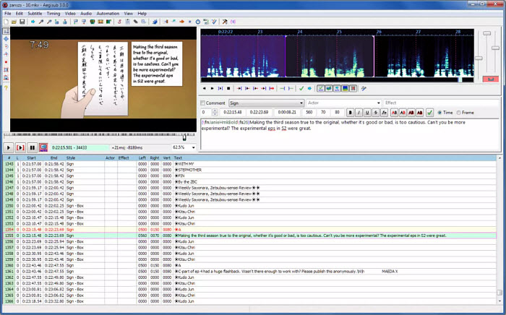This screenshot has height=315, width=506.
Task: Open the Automation menu
Action: pyautogui.click(x=108, y=14)
